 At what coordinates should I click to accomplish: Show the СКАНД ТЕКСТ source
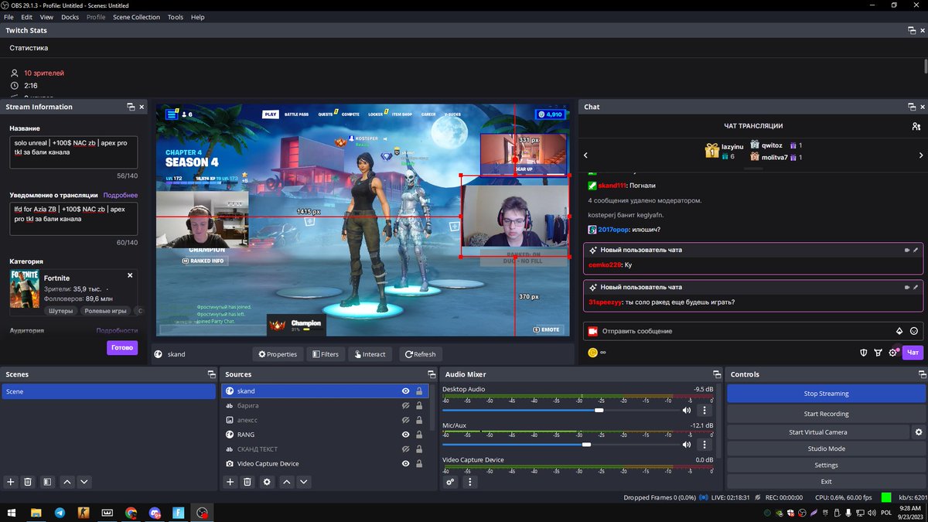point(405,449)
